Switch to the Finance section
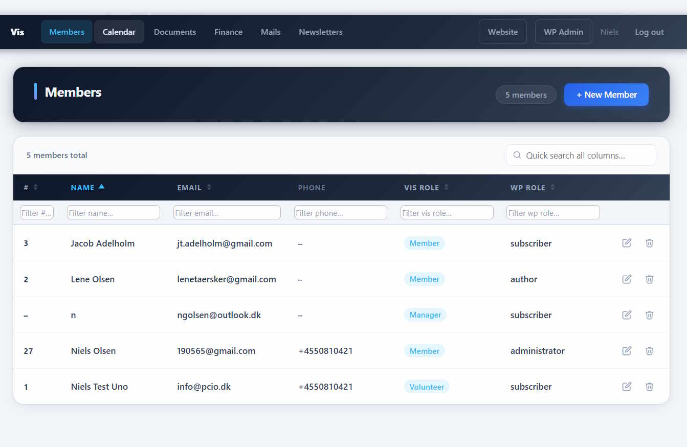This screenshot has width=687, height=447. 228,32
